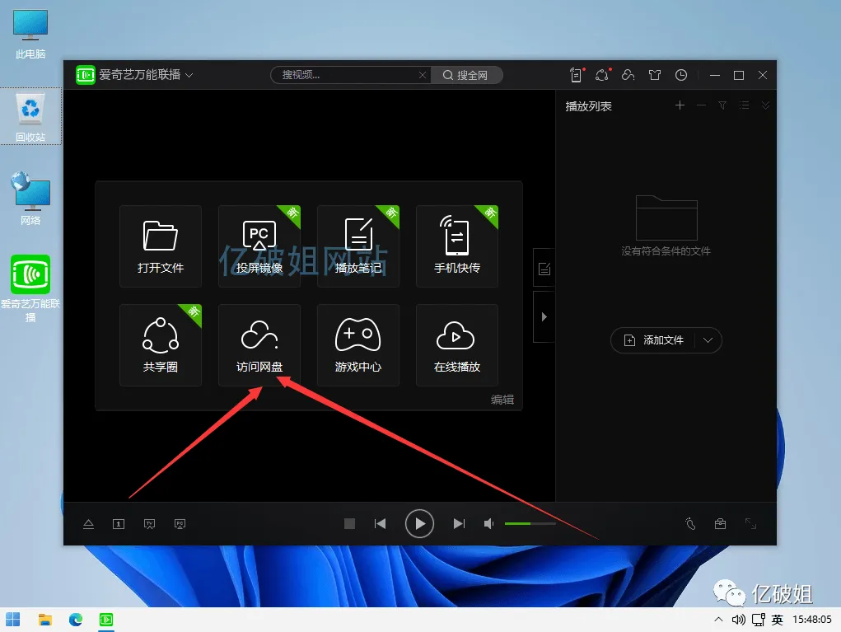841x632 pixels.
Task: Open Microsoft Edge from the taskbar
Action: (76, 620)
